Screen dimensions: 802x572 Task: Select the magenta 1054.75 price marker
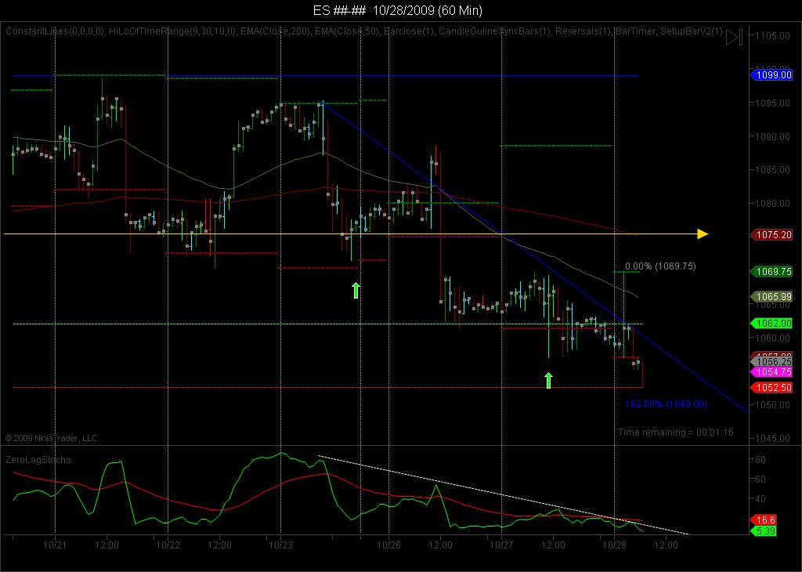click(x=771, y=372)
